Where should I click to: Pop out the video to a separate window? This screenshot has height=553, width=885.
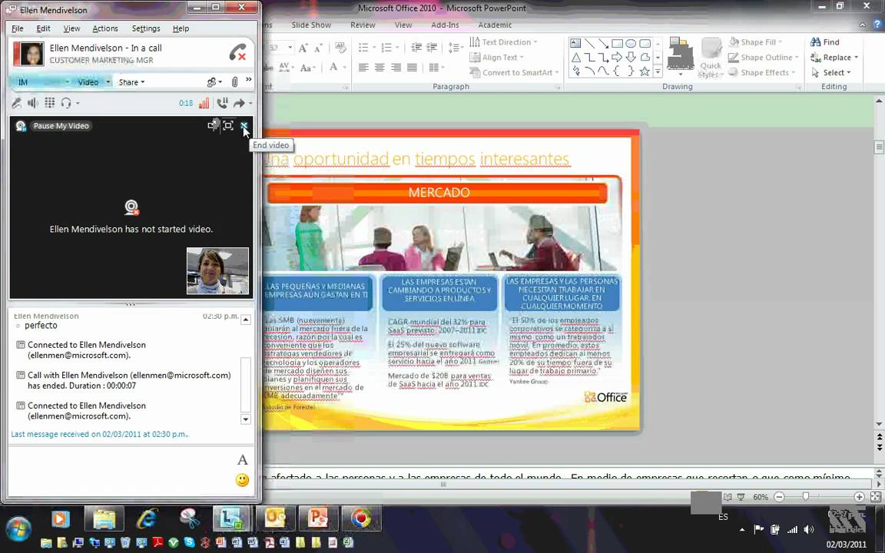pos(214,125)
